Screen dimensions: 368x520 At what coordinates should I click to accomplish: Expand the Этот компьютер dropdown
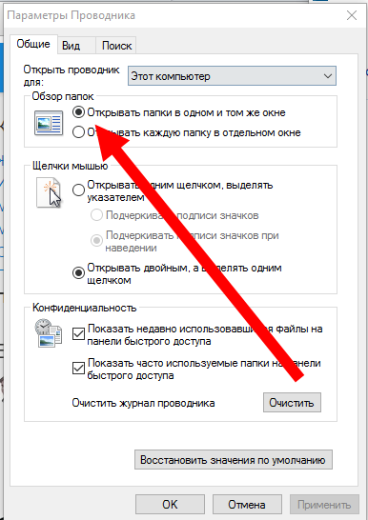click(x=232, y=76)
